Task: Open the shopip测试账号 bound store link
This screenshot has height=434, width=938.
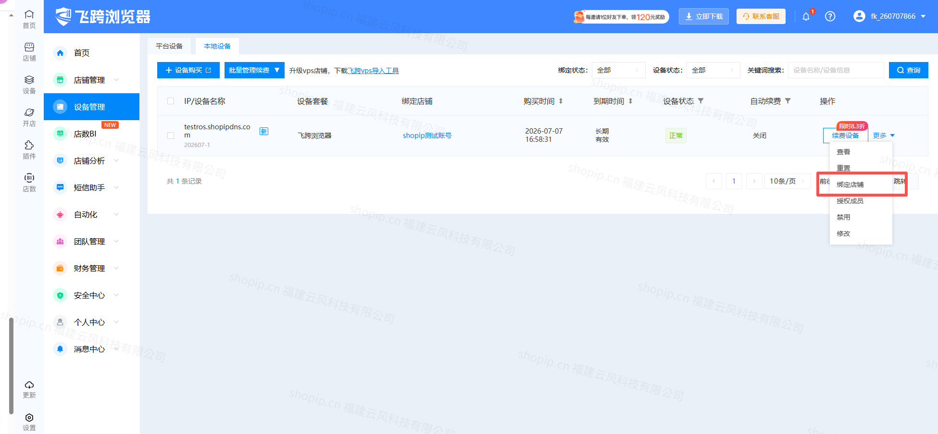Action: 427,136
